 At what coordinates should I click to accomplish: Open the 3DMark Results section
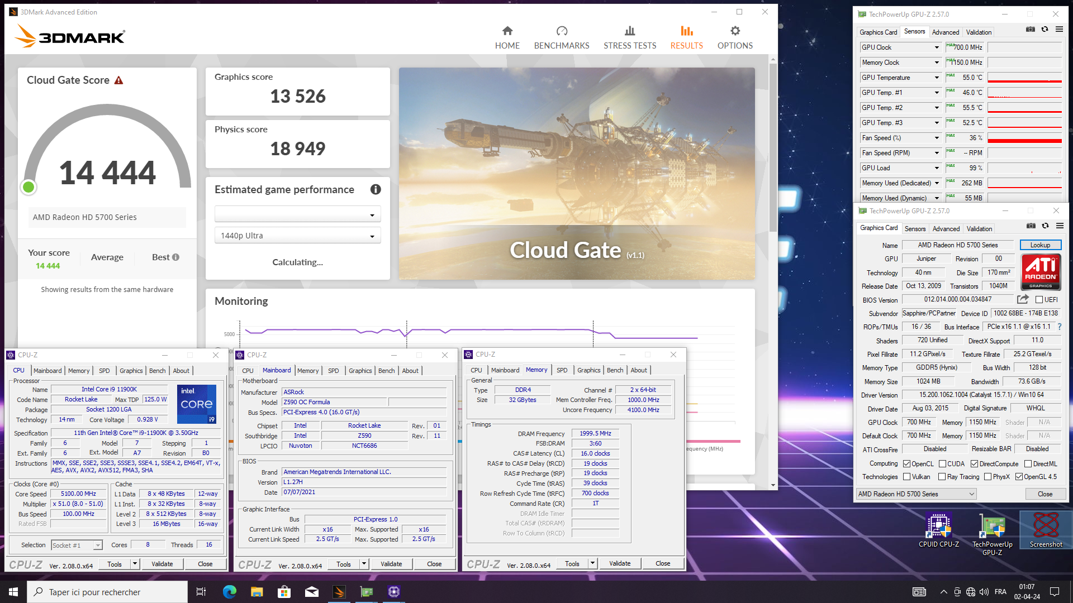[686, 37]
